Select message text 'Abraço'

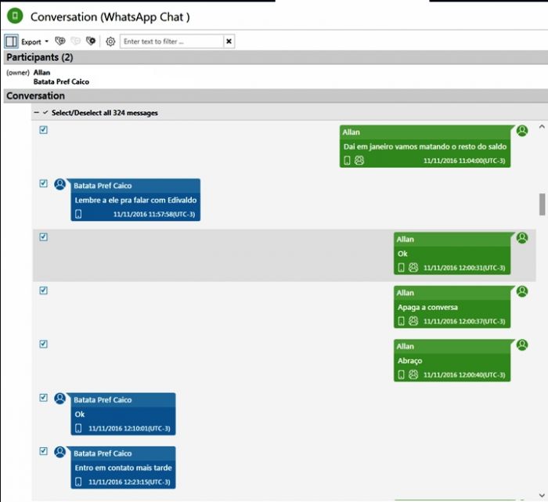(409, 360)
